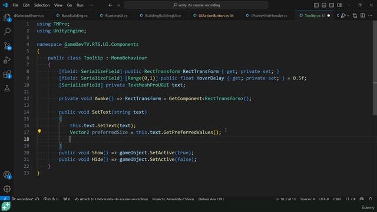
Task: Open editor More Actions ellipsis
Action: tap(371, 16)
